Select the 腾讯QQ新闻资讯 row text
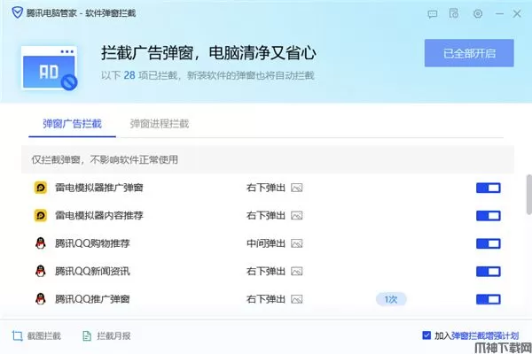Viewport: 532px width, 354px height. click(x=92, y=271)
